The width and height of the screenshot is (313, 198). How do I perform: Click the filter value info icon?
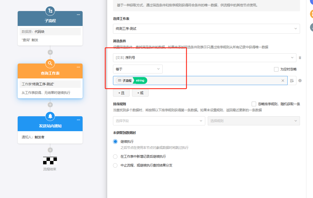(300, 81)
